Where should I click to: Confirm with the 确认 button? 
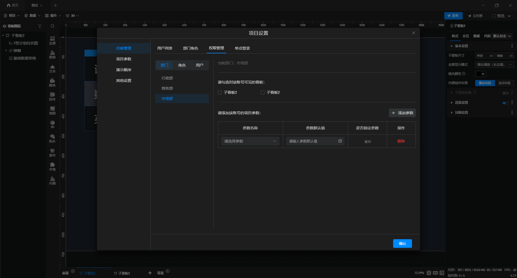[402, 244]
